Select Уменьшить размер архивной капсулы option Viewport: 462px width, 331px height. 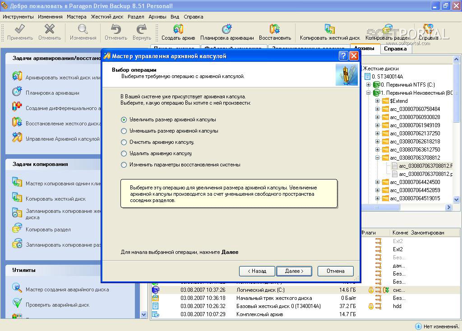pyautogui.click(x=170, y=131)
